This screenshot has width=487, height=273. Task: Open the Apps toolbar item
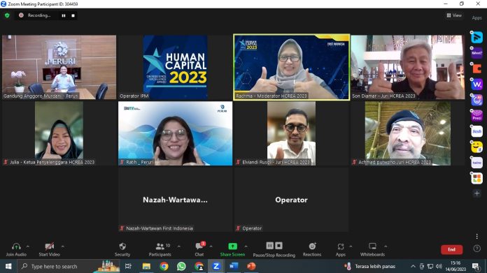pyautogui.click(x=341, y=249)
